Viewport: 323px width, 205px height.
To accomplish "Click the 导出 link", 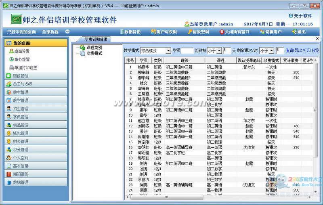I will pos(298,50).
